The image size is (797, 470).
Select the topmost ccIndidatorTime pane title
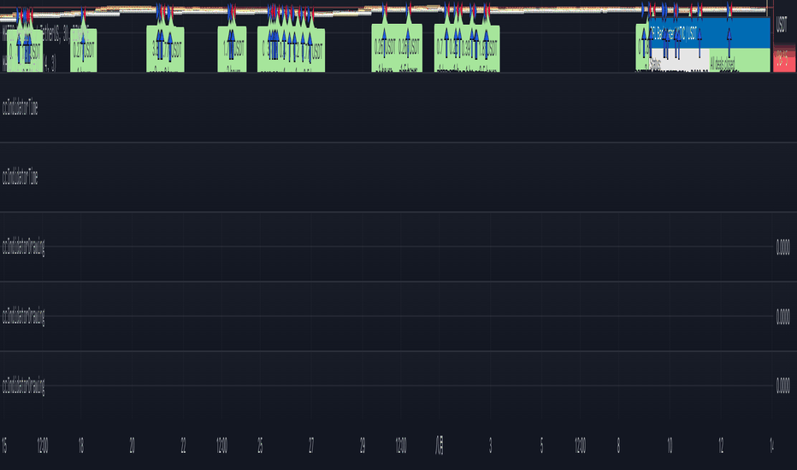pos(21,108)
